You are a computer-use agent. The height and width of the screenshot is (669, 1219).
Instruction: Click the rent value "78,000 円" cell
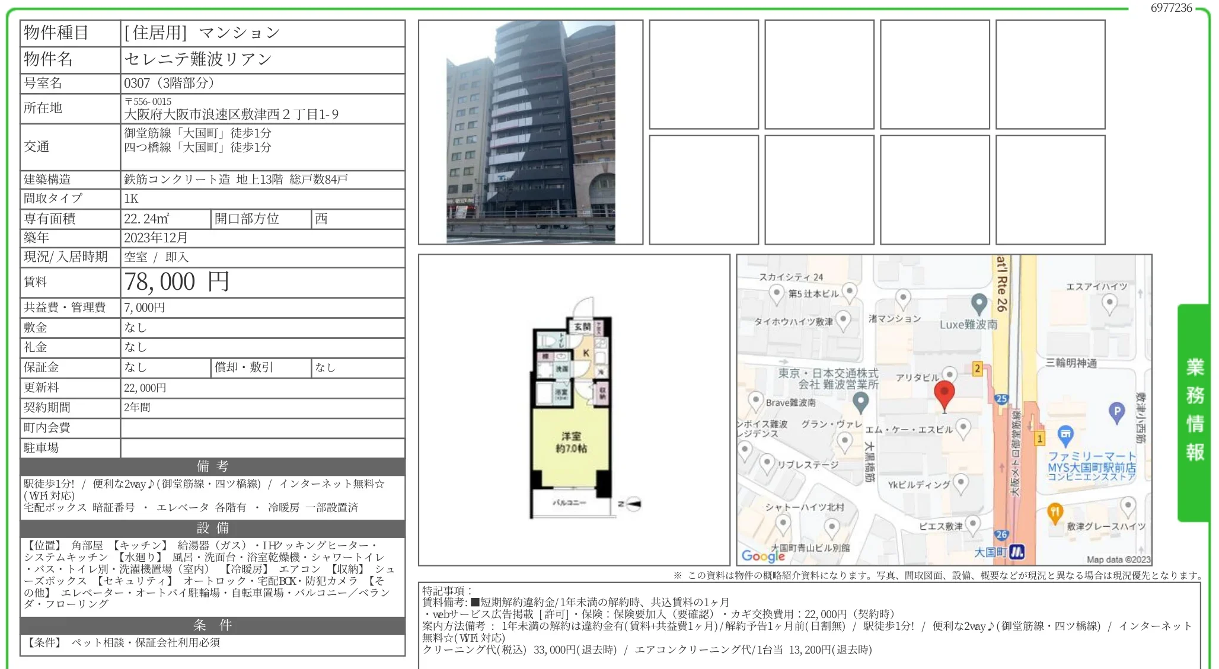175,282
